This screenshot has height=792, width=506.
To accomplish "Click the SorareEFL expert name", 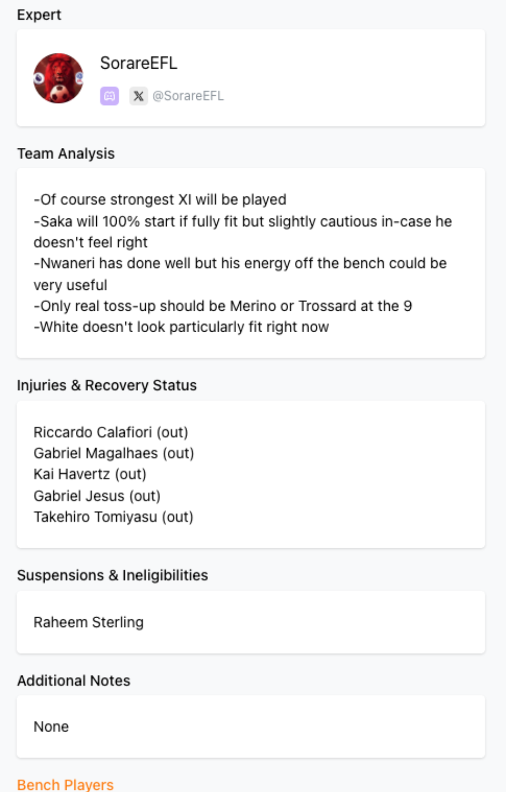I will pos(139,63).
